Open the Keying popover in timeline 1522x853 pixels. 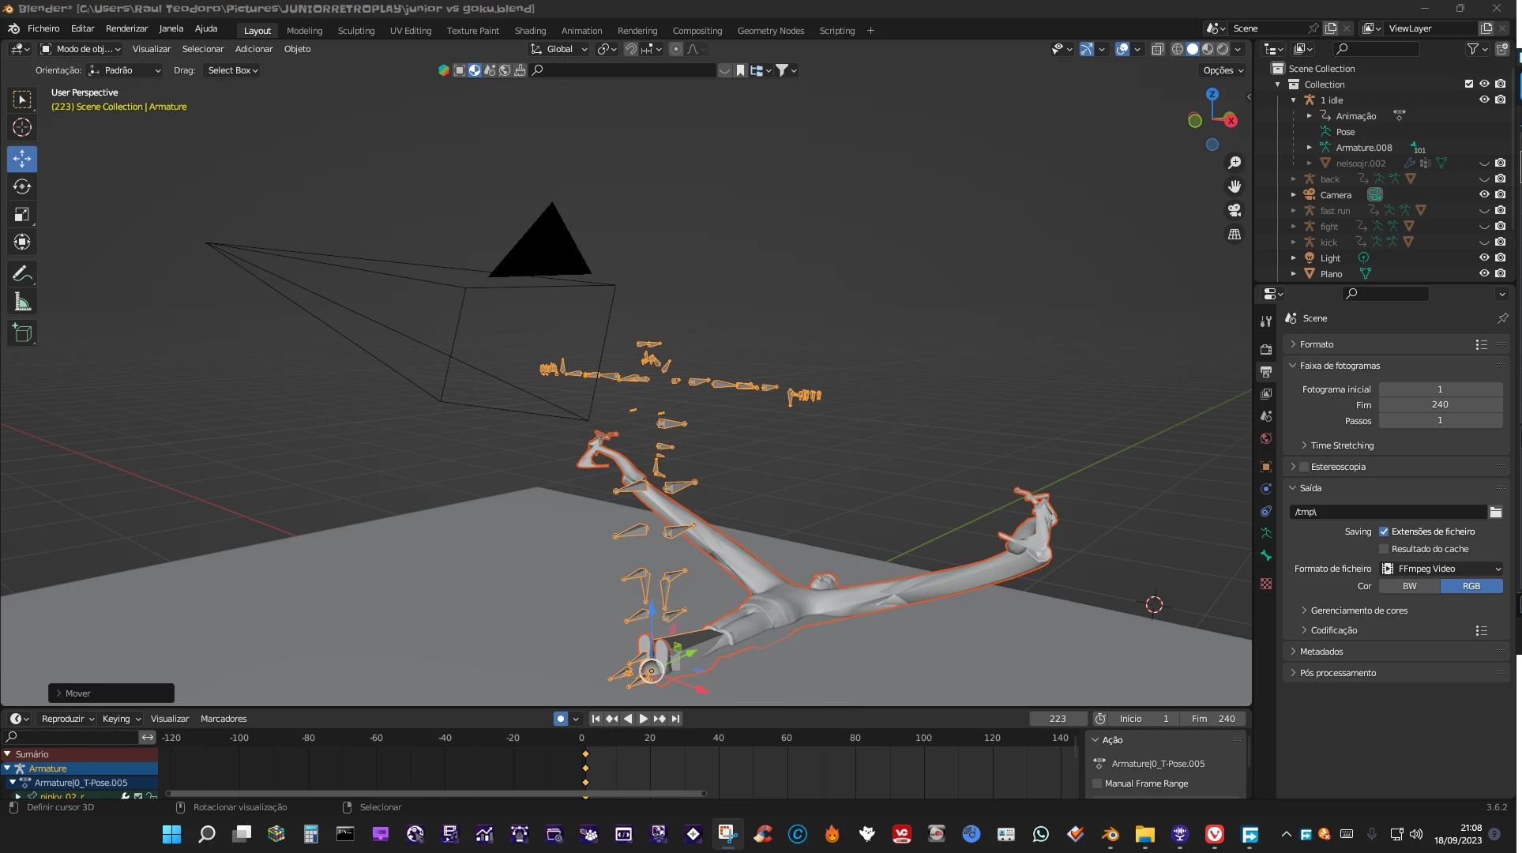(121, 719)
